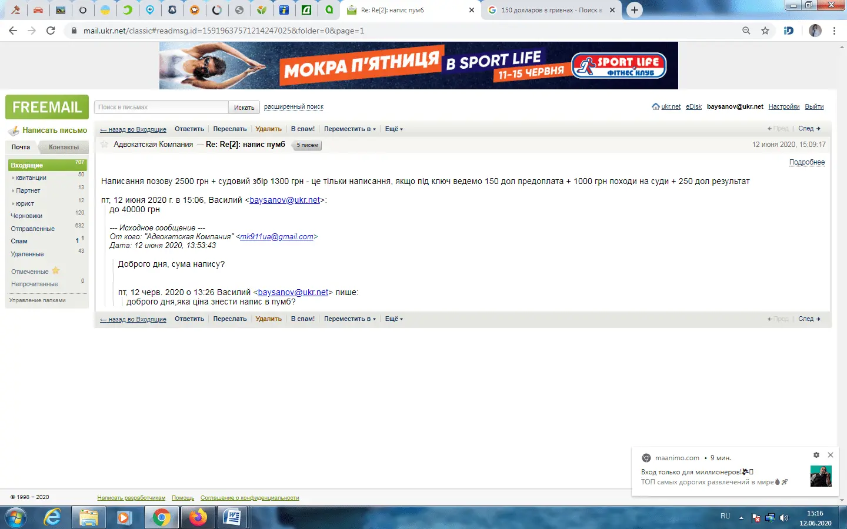Launch Microsoft Word from the taskbar
Image resolution: width=847 pixels, height=529 pixels.
[234, 517]
